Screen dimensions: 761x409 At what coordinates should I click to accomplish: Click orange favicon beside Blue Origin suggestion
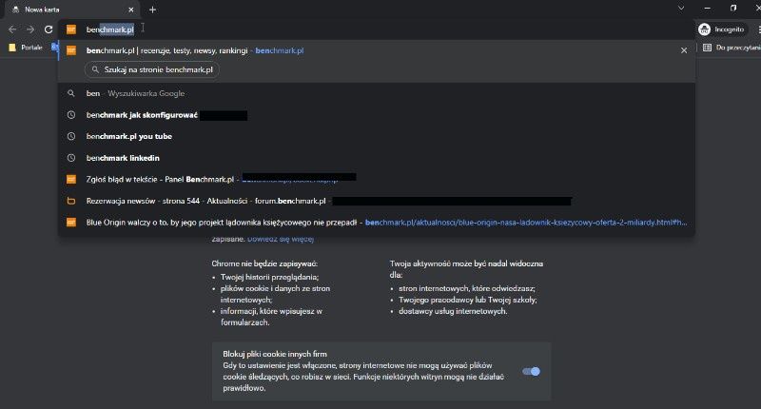(x=70, y=223)
